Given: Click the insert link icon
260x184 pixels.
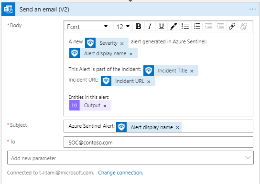Looking at the screenshot, I should (x=232, y=26).
